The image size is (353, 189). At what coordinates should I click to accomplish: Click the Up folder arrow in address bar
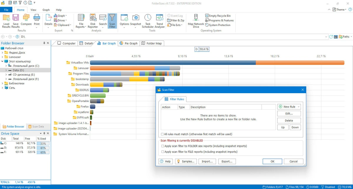(x=17, y=37)
